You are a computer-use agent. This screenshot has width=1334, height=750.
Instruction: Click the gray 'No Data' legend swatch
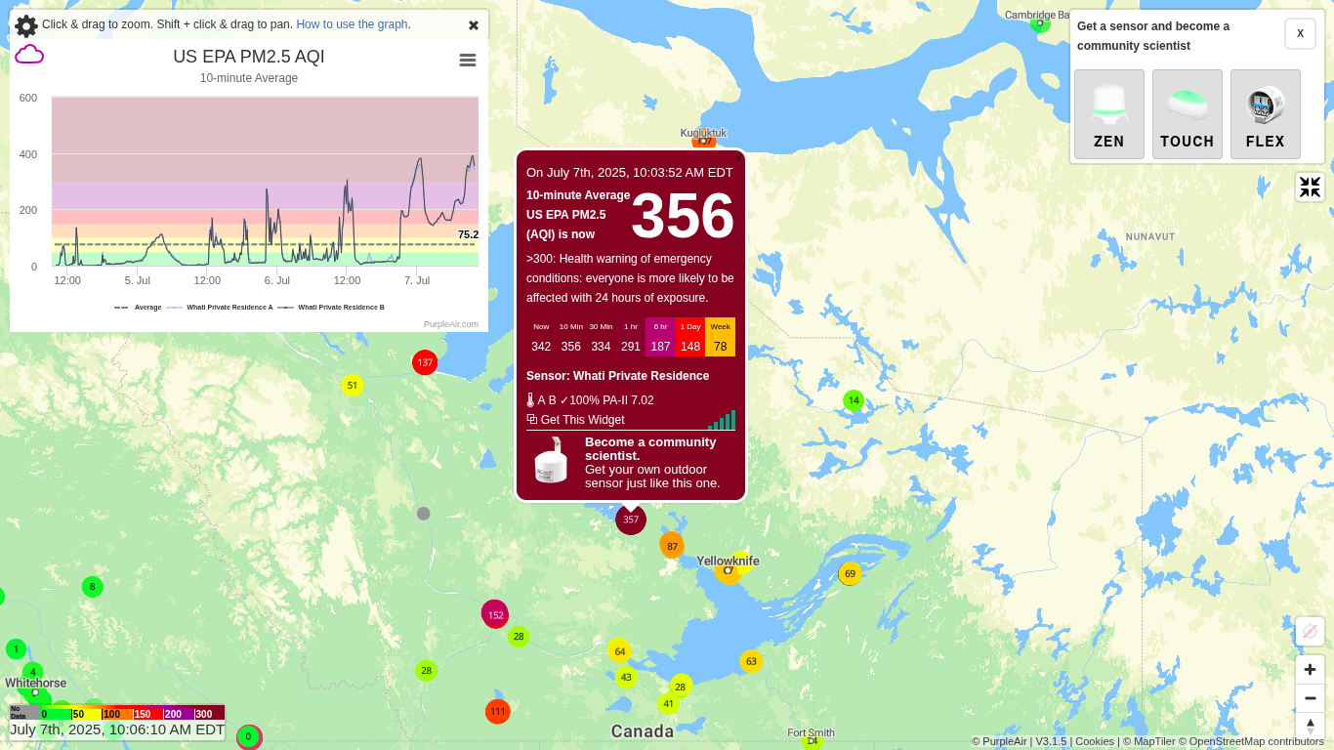[x=24, y=713]
